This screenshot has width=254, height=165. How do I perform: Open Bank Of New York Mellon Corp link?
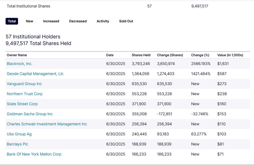click(x=34, y=154)
